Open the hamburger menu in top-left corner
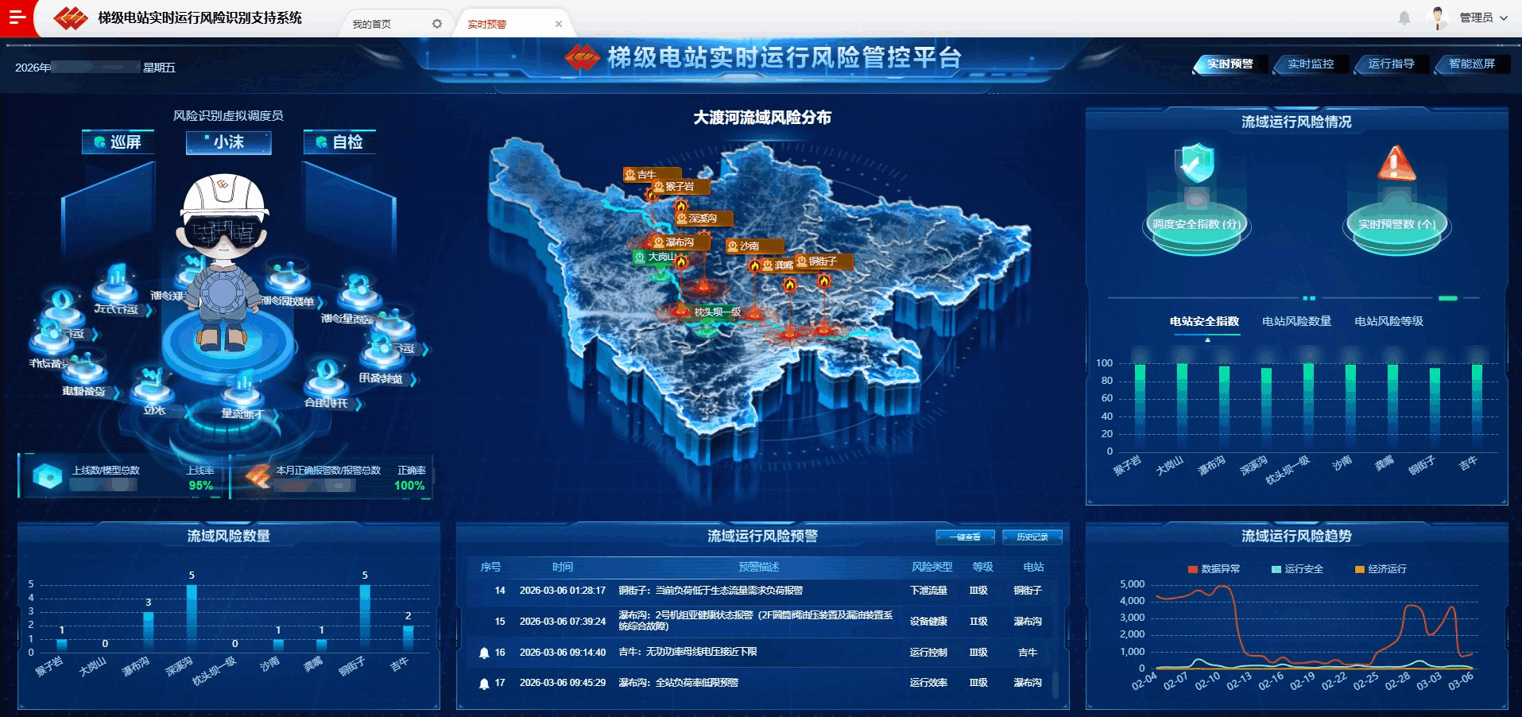 click(17, 17)
